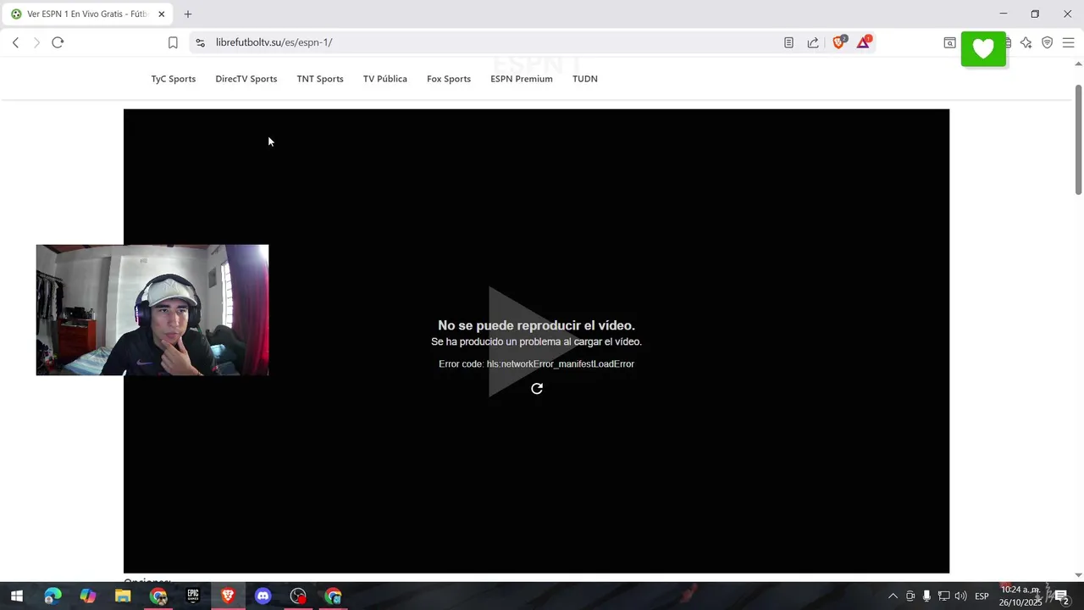Open reader mode icon in address bar

click(x=788, y=42)
